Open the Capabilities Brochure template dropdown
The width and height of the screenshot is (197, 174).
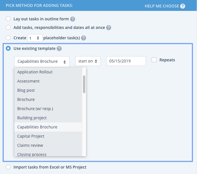point(42,61)
